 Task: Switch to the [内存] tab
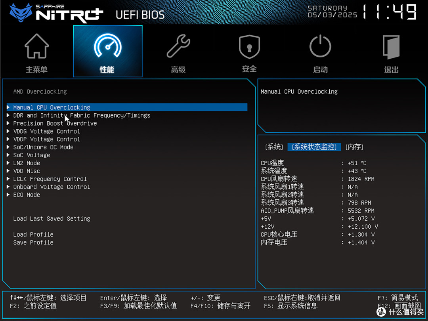coord(354,147)
